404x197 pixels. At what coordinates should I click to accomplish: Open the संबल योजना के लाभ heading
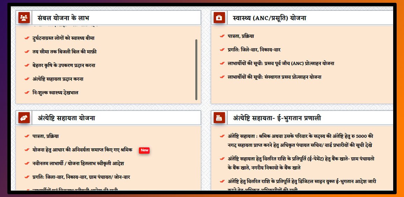[63, 18]
